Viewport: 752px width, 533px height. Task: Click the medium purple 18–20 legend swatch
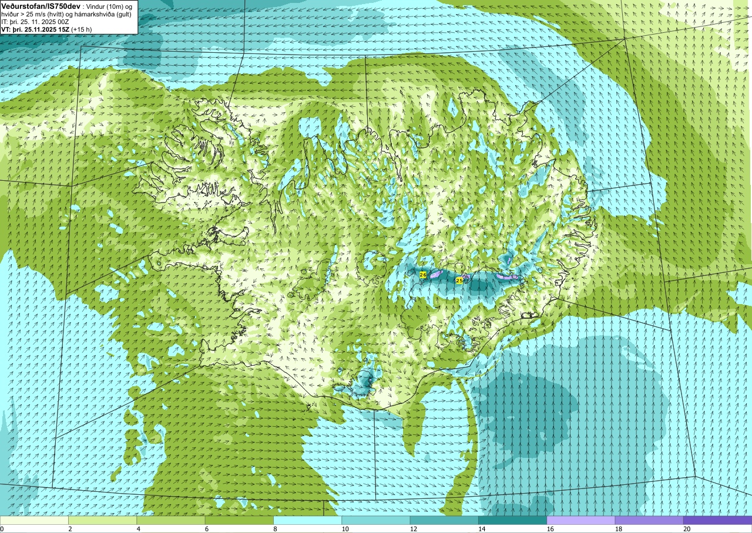(649, 520)
